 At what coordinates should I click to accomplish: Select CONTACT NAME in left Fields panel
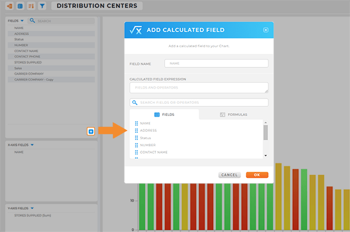point(51,51)
